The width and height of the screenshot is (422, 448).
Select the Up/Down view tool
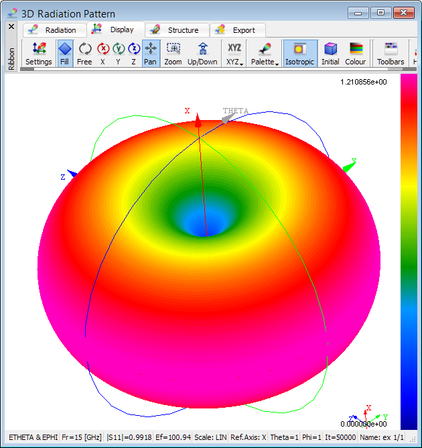coord(202,54)
